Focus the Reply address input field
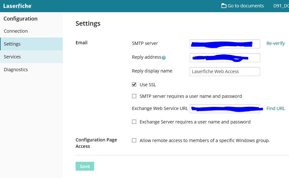Image resolution: width=289 pixels, height=178 pixels. click(x=225, y=58)
